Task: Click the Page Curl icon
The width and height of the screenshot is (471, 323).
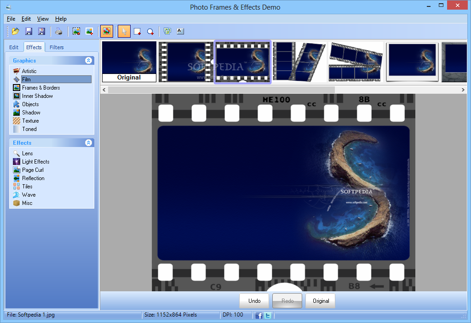Action: pyautogui.click(x=17, y=170)
